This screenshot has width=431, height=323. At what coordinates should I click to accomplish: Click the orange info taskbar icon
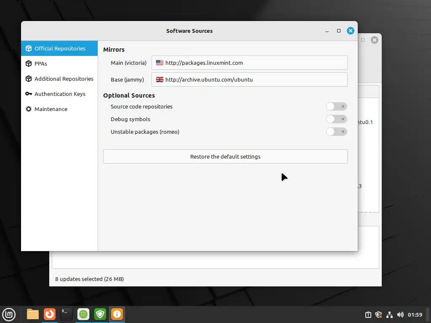click(117, 314)
